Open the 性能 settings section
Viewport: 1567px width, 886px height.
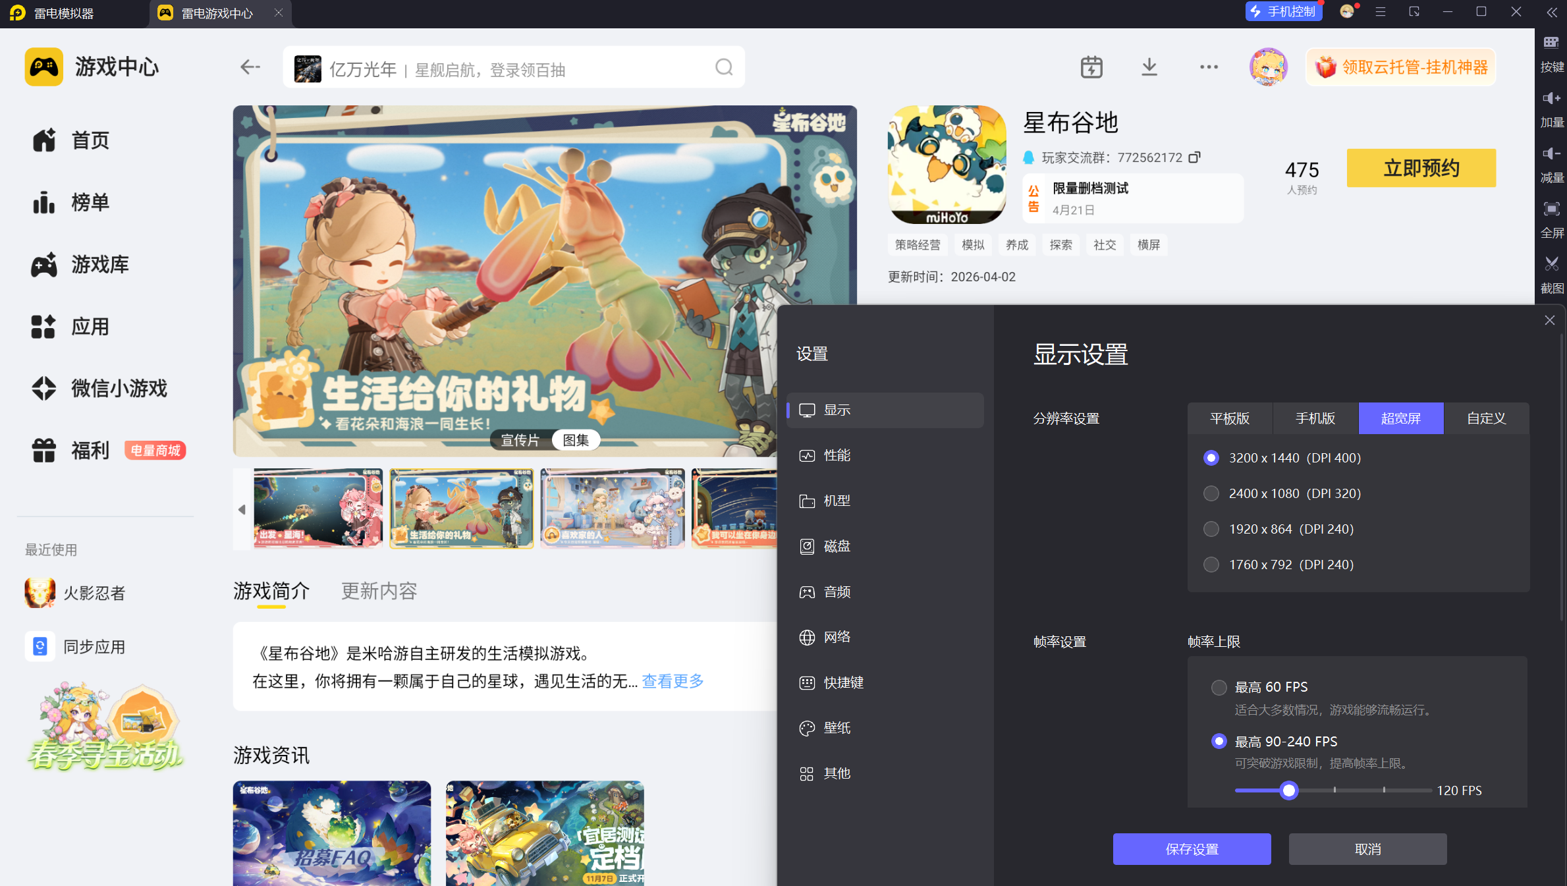pyautogui.click(x=837, y=455)
